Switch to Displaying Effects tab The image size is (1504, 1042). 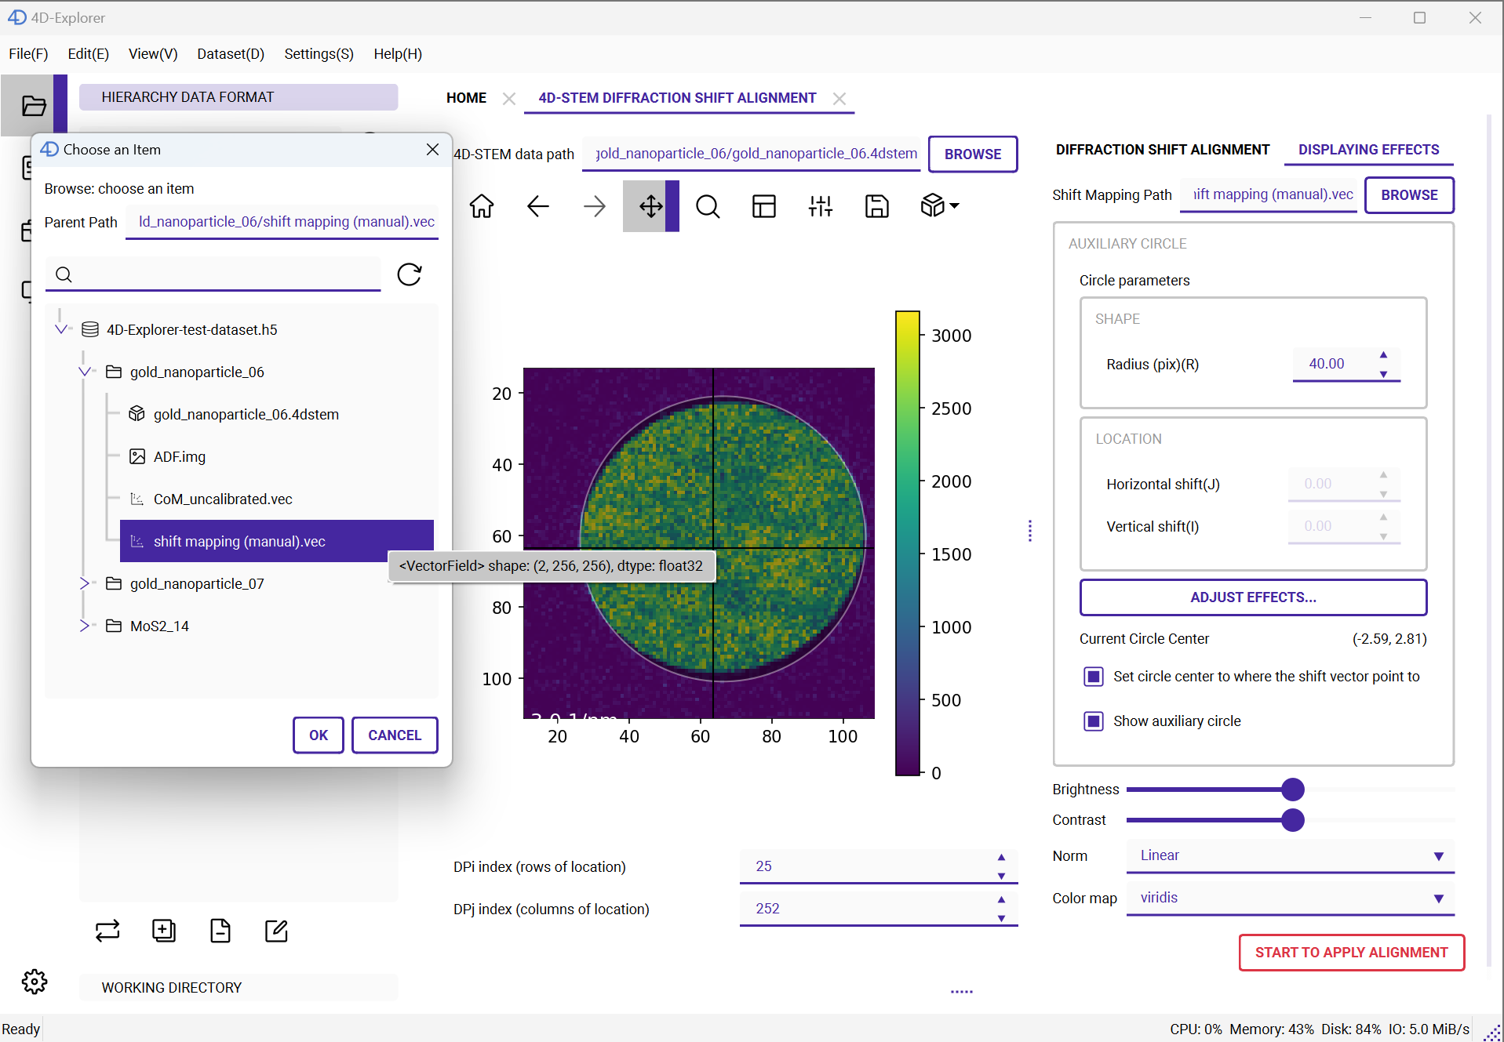click(1368, 150)
